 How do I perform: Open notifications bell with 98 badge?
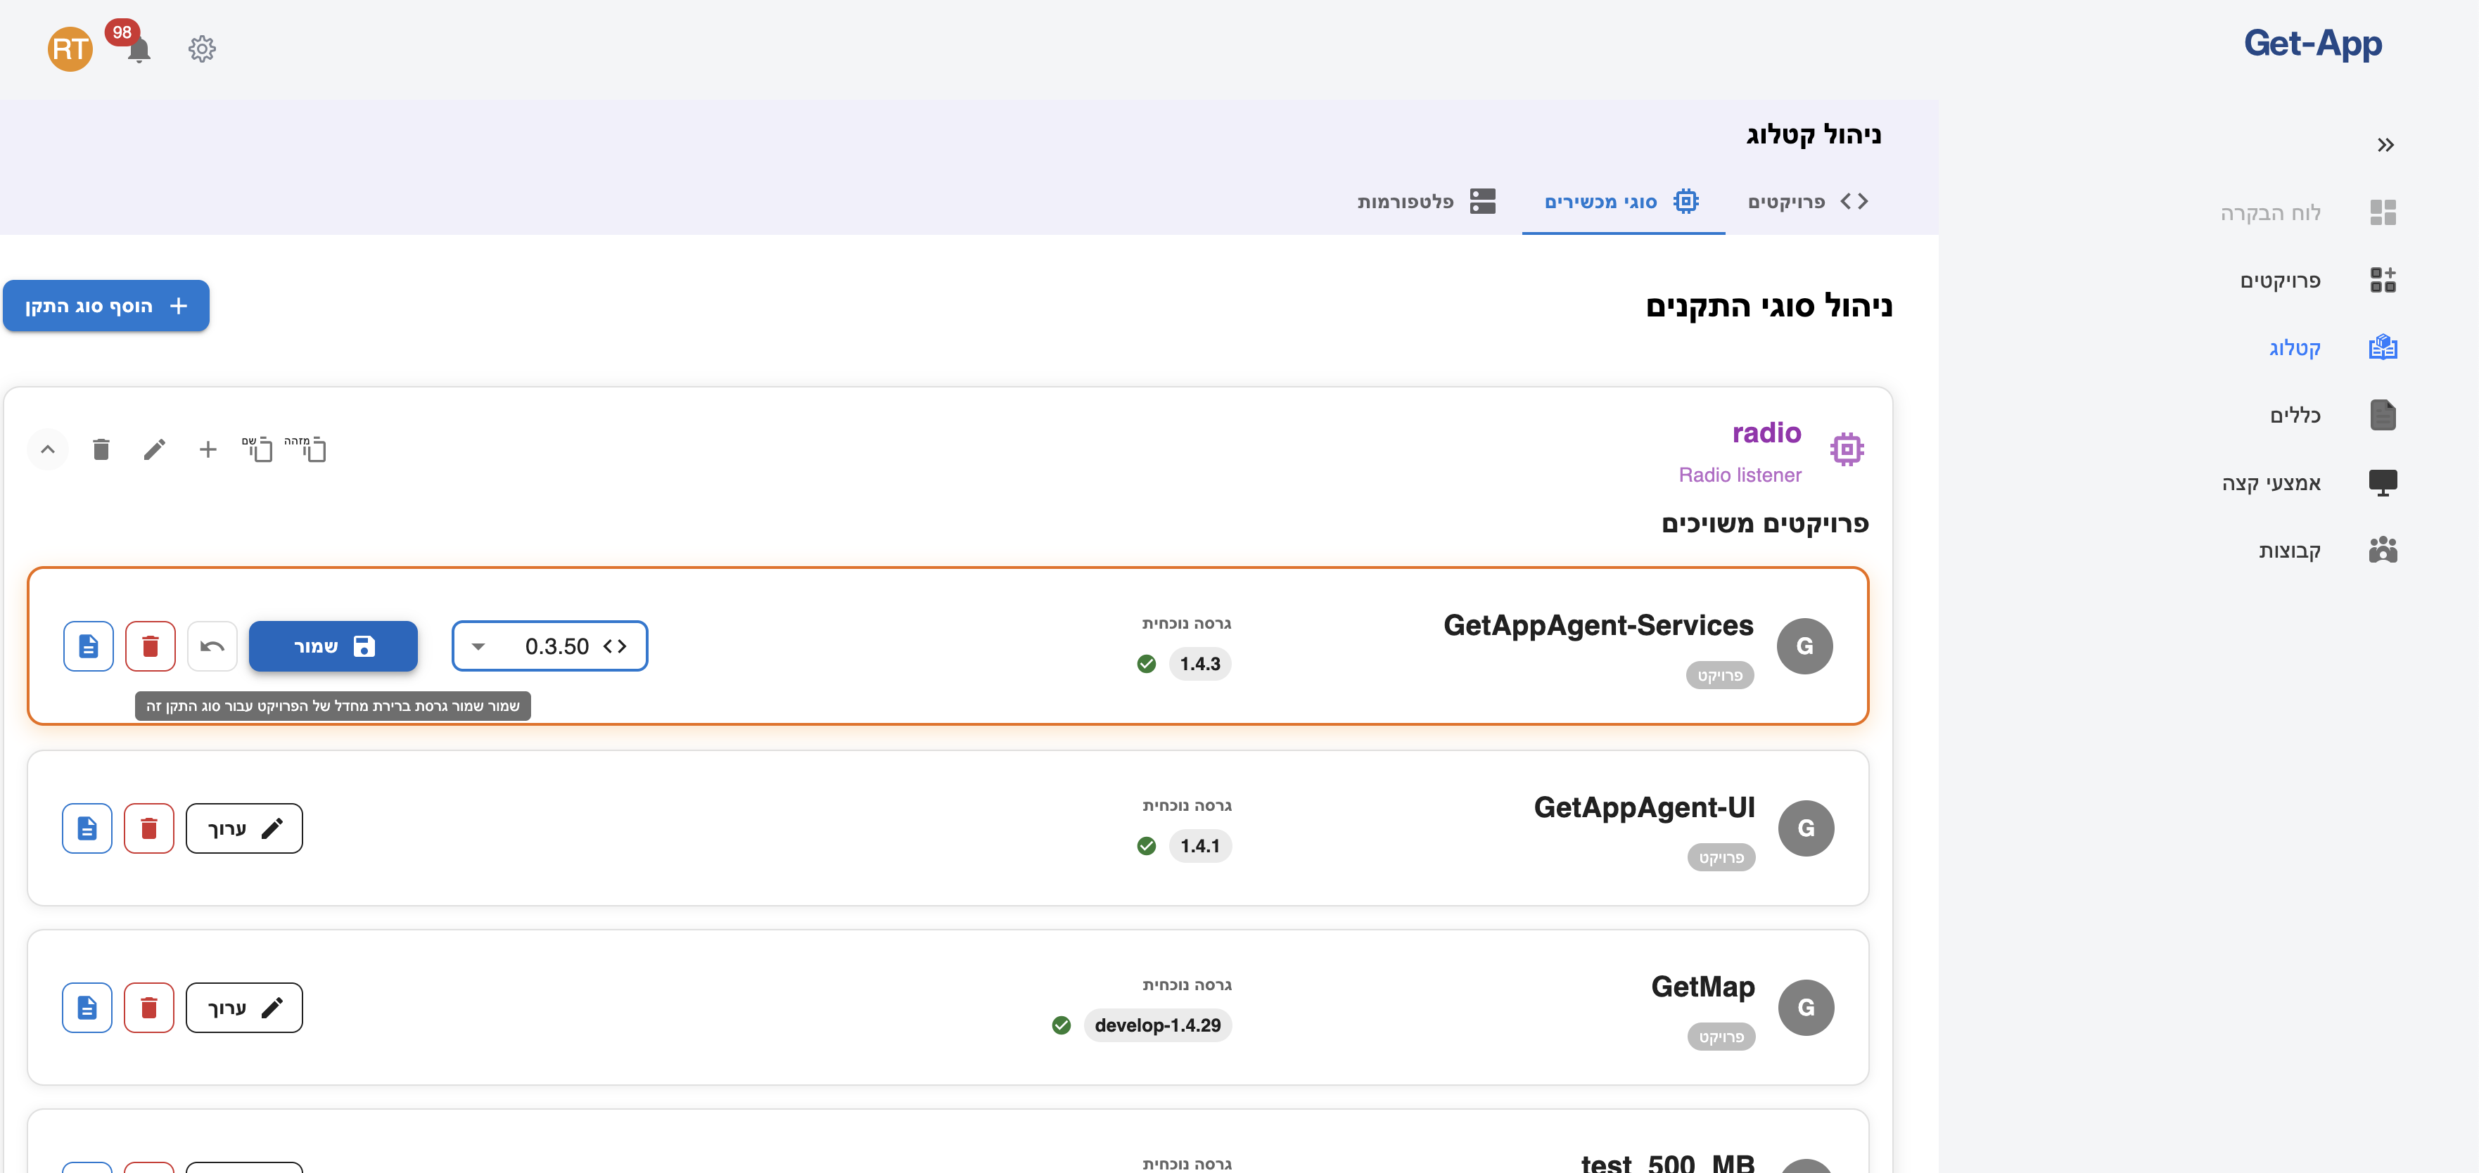(x=139, y=49)
